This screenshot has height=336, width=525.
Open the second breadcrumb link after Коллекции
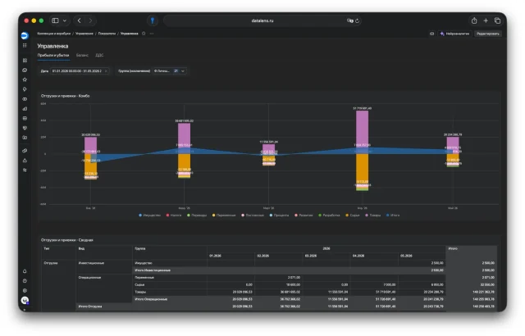tap(84, 34)
